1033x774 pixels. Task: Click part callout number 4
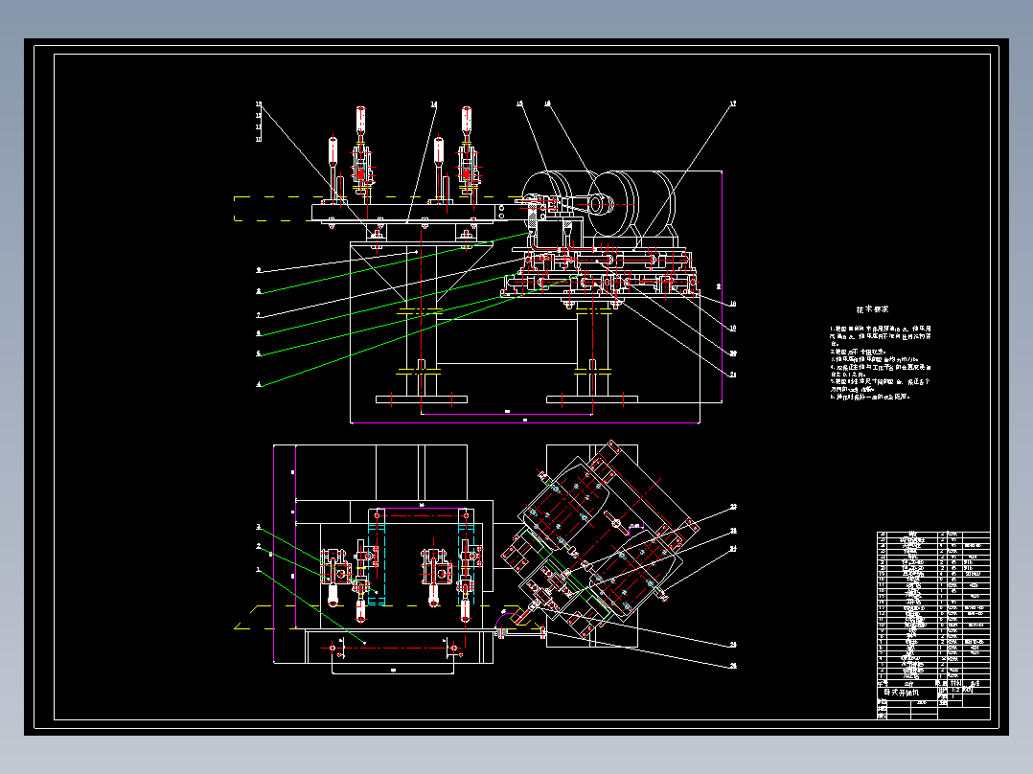[259, 385]
